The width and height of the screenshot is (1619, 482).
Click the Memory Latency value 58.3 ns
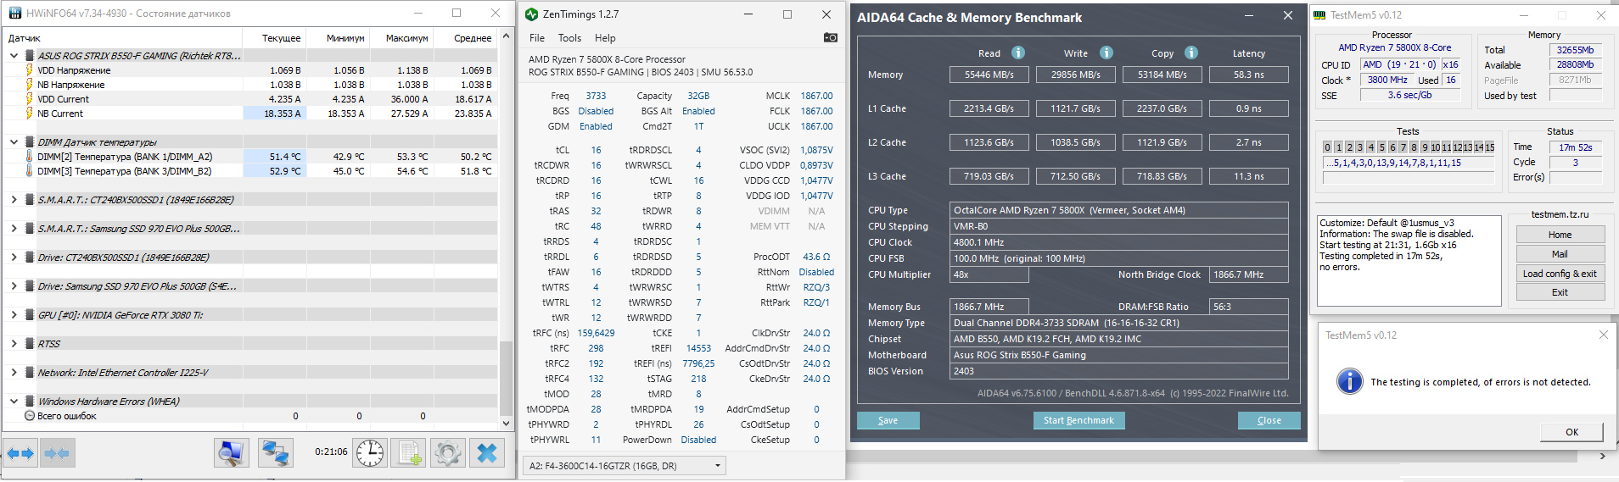tap(1248, 75)
